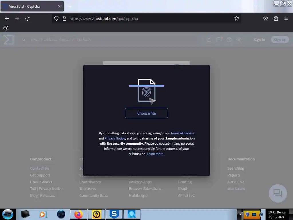Click the Sign up button
293x220 pixels.
pyautogui.click(x=280, y=40)
